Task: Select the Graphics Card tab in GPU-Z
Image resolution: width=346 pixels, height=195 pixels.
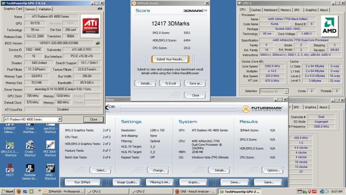Action: pos(13,8)
